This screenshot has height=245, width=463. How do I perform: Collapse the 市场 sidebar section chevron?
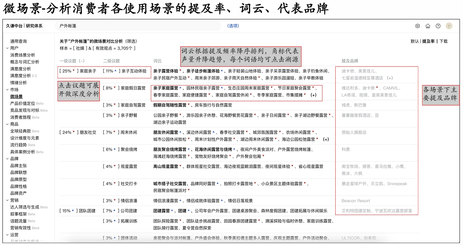[x=7, y=89]
